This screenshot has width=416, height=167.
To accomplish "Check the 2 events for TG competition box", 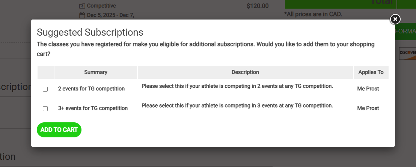I will [x=45, y=89].
